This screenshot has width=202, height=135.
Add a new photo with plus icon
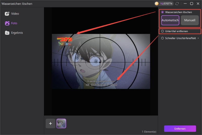click(x=50, y=123)
